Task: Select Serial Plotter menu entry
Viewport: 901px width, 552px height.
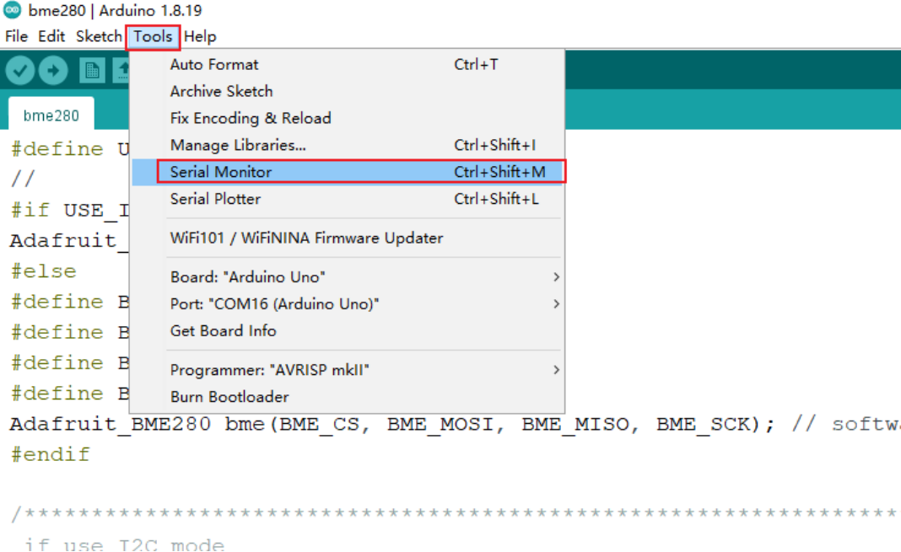Action: [x=215, y=199]
